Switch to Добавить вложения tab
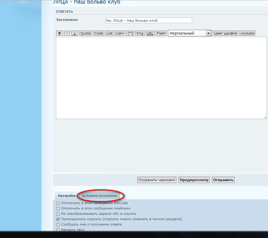The width and height of the screenshot is (268, 238). tap(99, 196)
